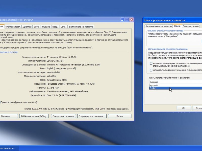Click the English (стандарты: русский) language value
The height and width of the screenshot is (151, 202).
point(61,68)
